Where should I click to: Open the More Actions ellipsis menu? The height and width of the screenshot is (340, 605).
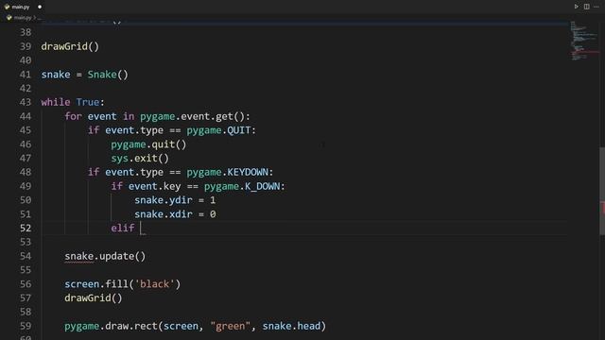(596, 7)
